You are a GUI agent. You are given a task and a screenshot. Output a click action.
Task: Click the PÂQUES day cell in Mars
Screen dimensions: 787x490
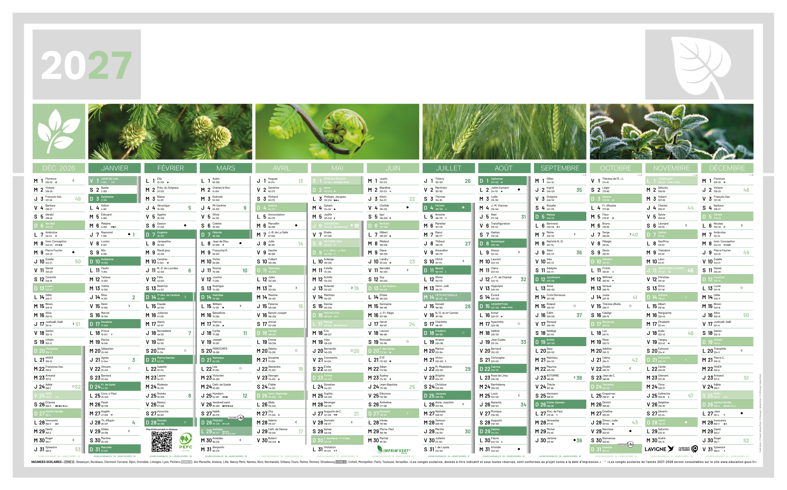226,422
